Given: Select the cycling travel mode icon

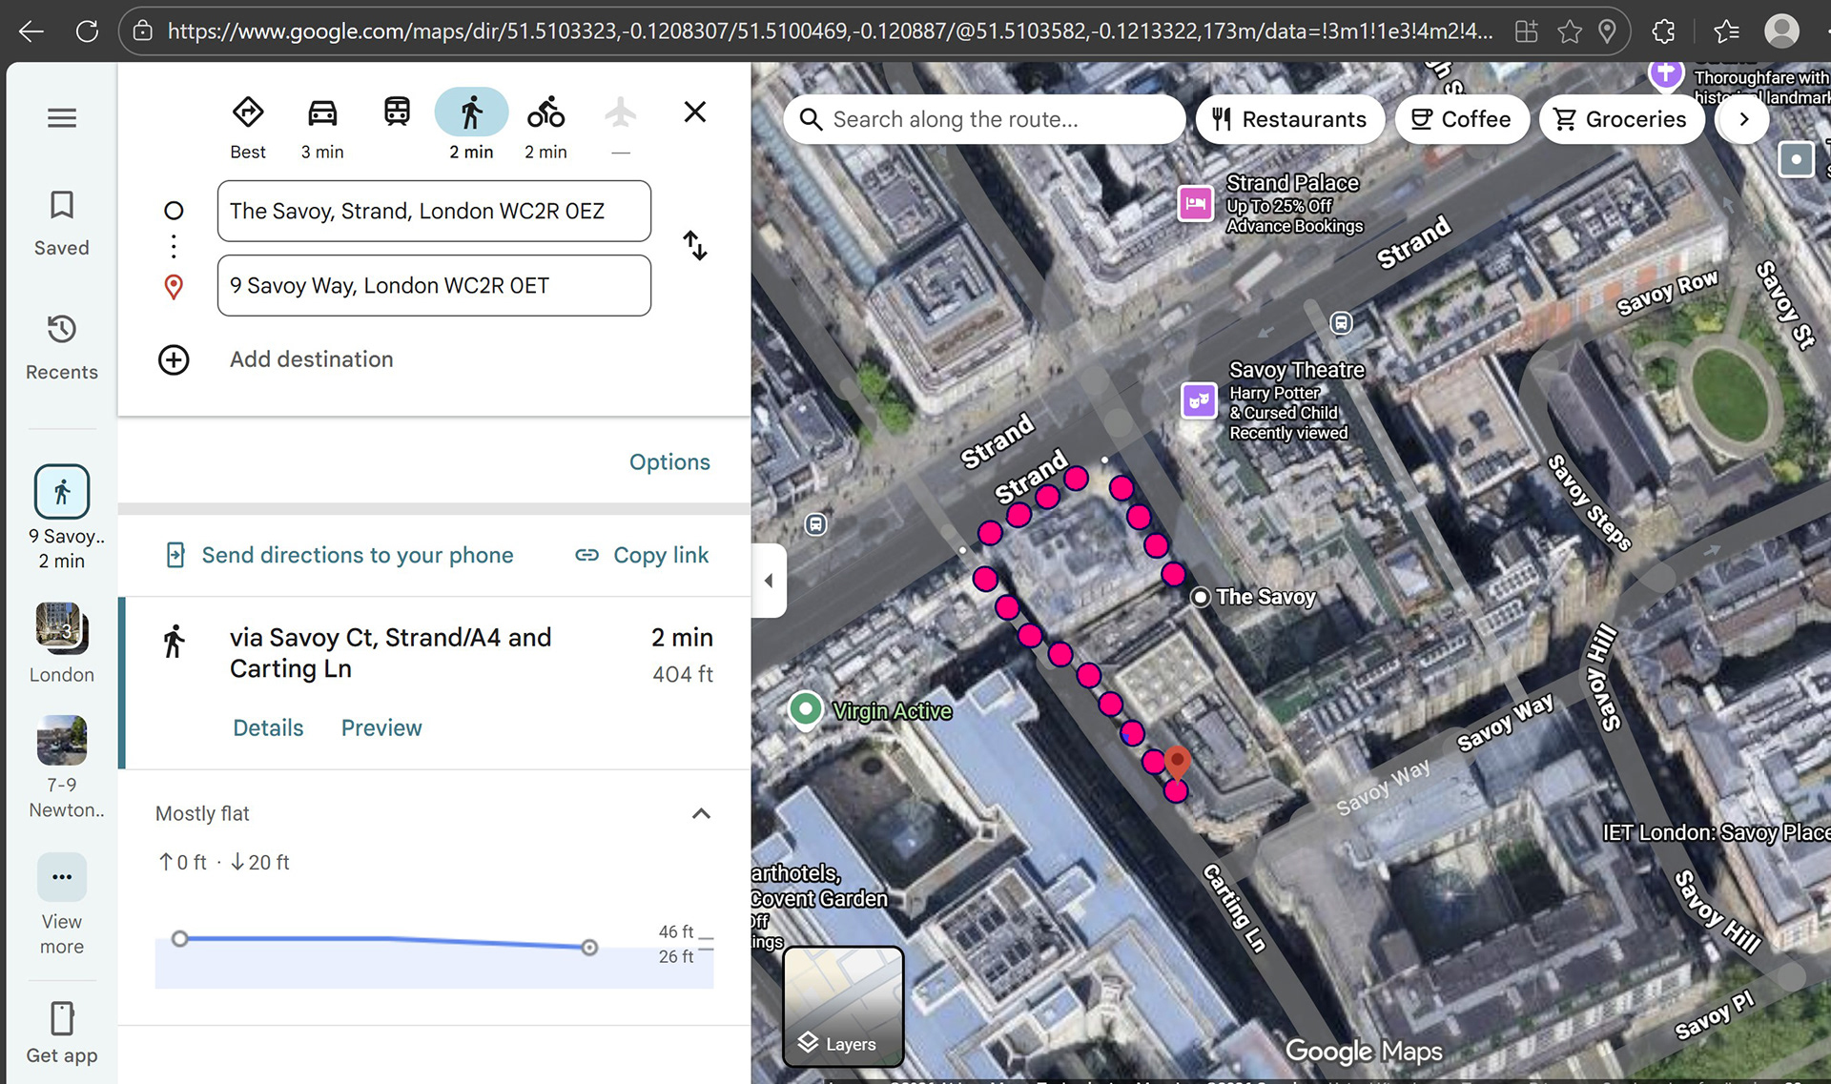Looking at the screenshot, I should click(x=545, y=113).
